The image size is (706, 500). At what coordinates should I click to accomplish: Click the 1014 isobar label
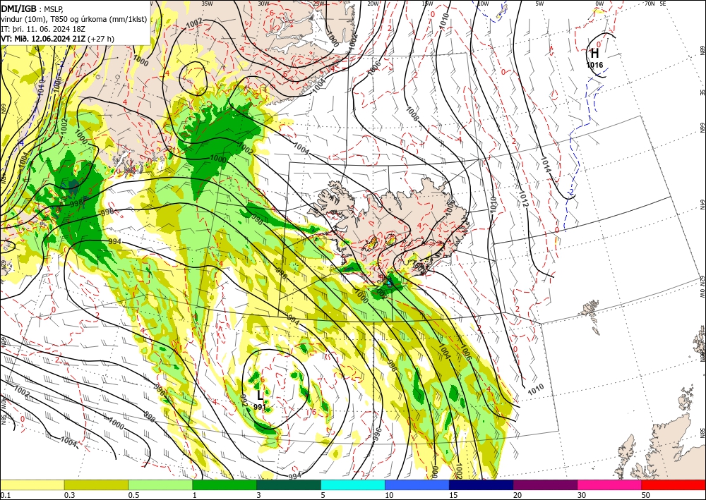tap(546, 164)
